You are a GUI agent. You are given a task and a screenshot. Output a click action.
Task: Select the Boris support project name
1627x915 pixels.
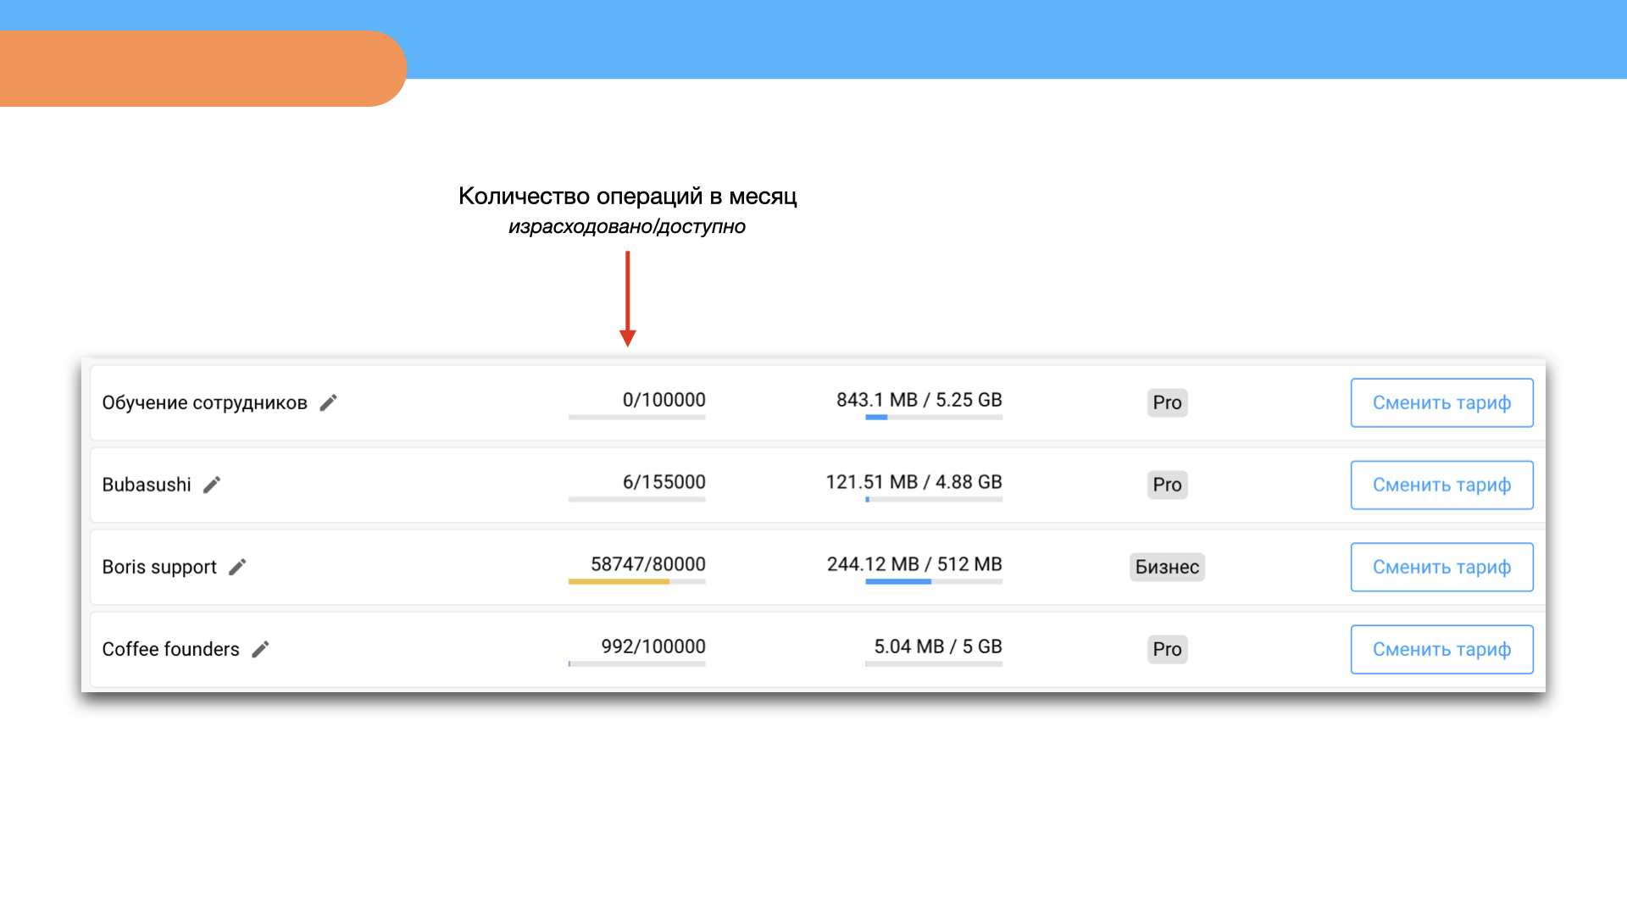[159, 567]
